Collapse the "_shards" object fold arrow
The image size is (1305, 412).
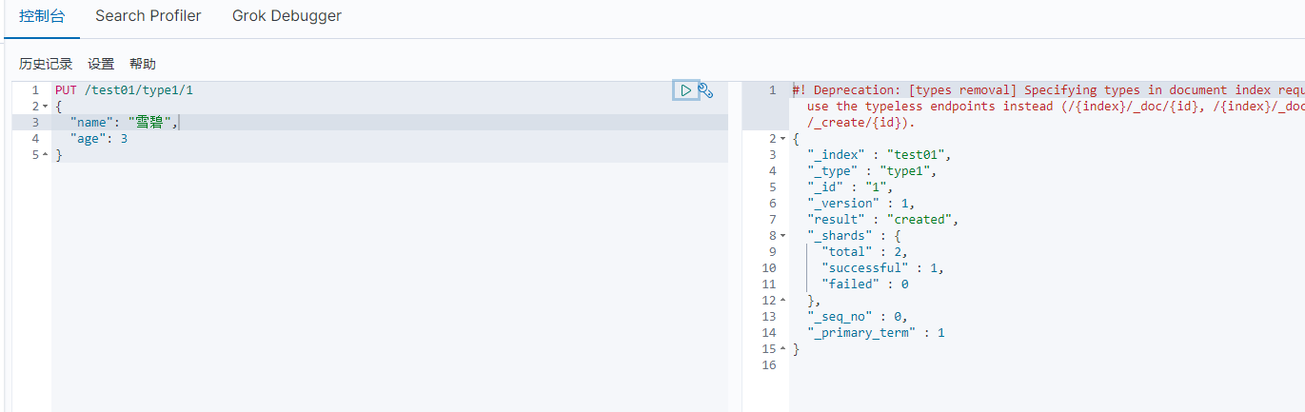[x=783, y=236]
